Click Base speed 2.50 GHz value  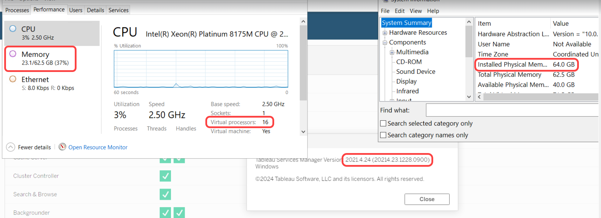click(x=273, y=104)
